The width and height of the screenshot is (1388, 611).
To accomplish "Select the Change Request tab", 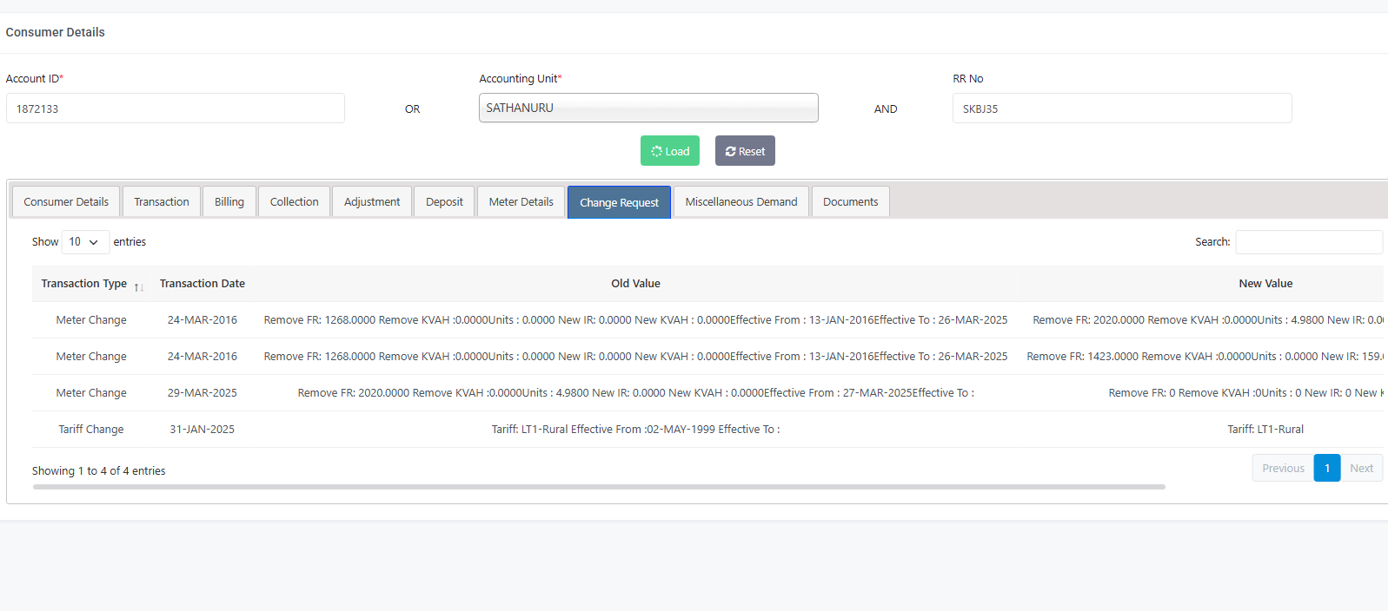I will tap(620, 202).
